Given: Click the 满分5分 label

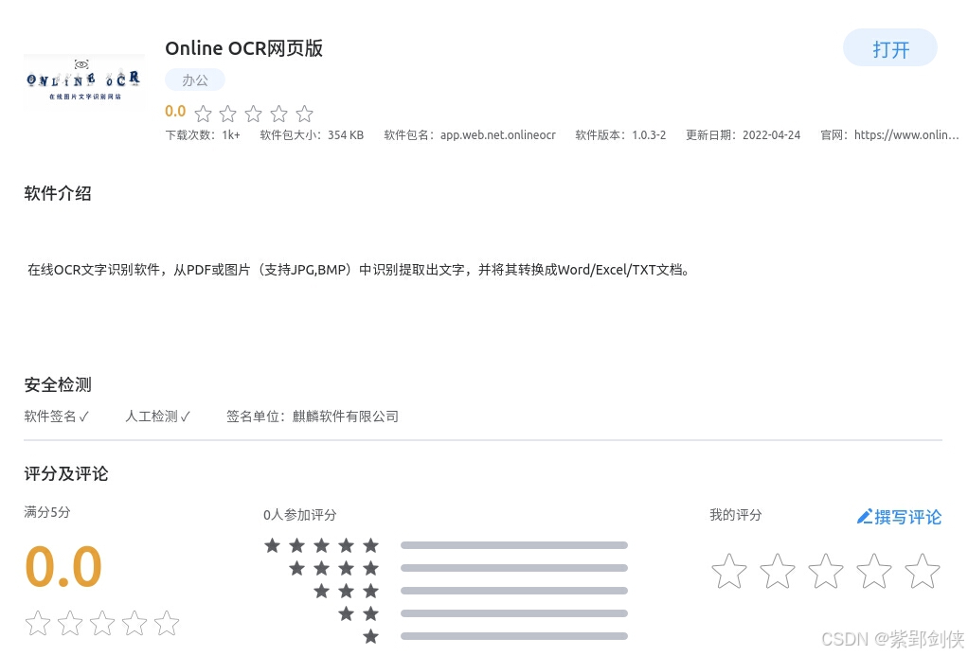Looking at the screenshot, I should (x=47, y=512).
